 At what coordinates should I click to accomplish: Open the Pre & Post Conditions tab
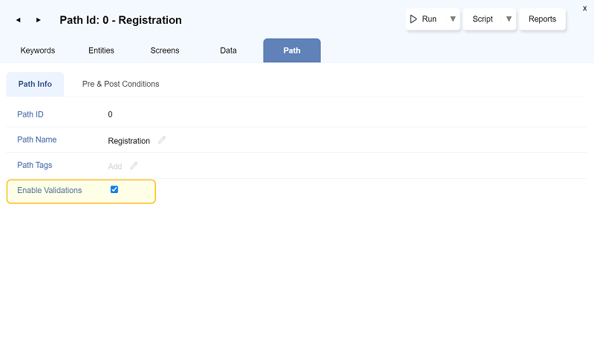[120, 84]
